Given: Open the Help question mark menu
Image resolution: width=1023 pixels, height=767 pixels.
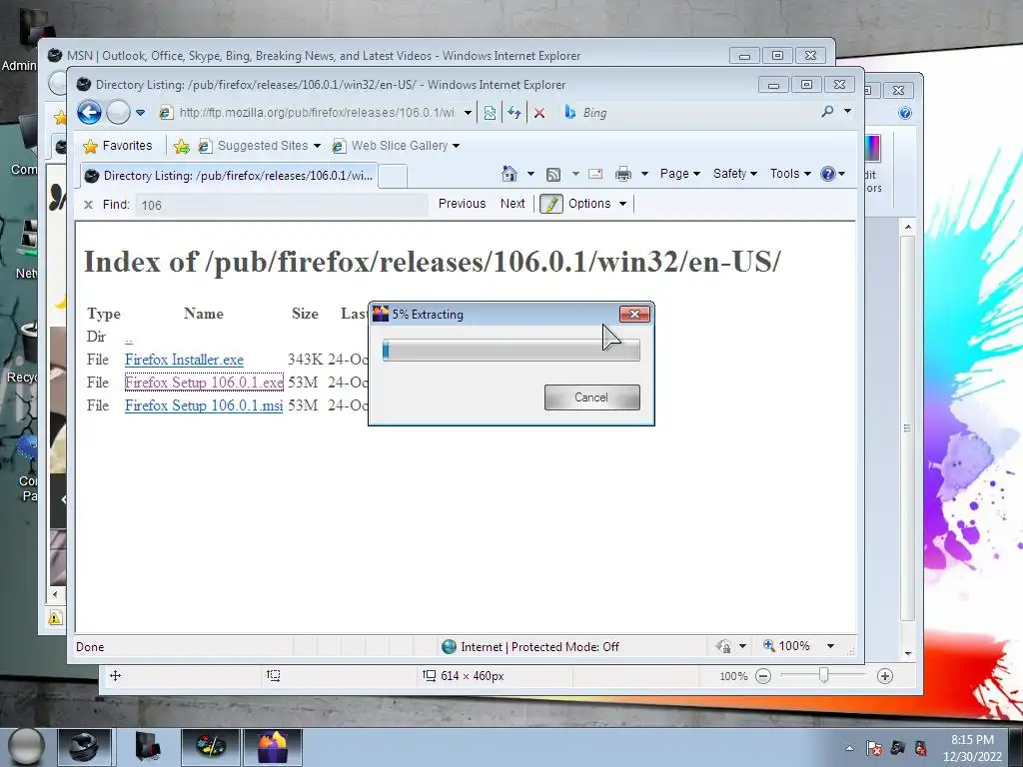Looking at the screenshot, I should coord(832,174).
